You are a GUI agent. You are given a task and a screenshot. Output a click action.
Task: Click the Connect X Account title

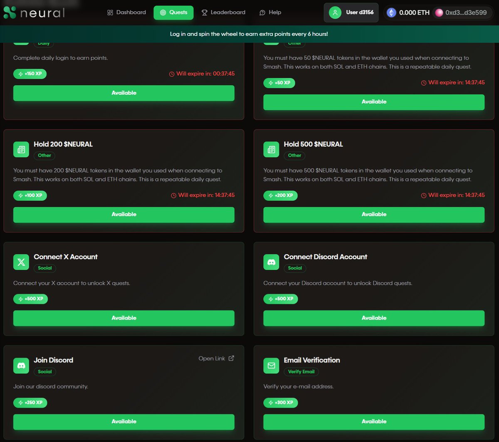pos(66,257)
